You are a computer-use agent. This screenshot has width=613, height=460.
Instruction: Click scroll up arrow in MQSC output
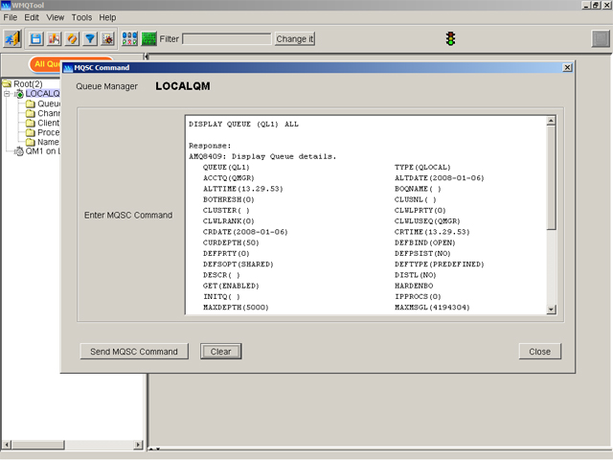click(x=552, y=121)
